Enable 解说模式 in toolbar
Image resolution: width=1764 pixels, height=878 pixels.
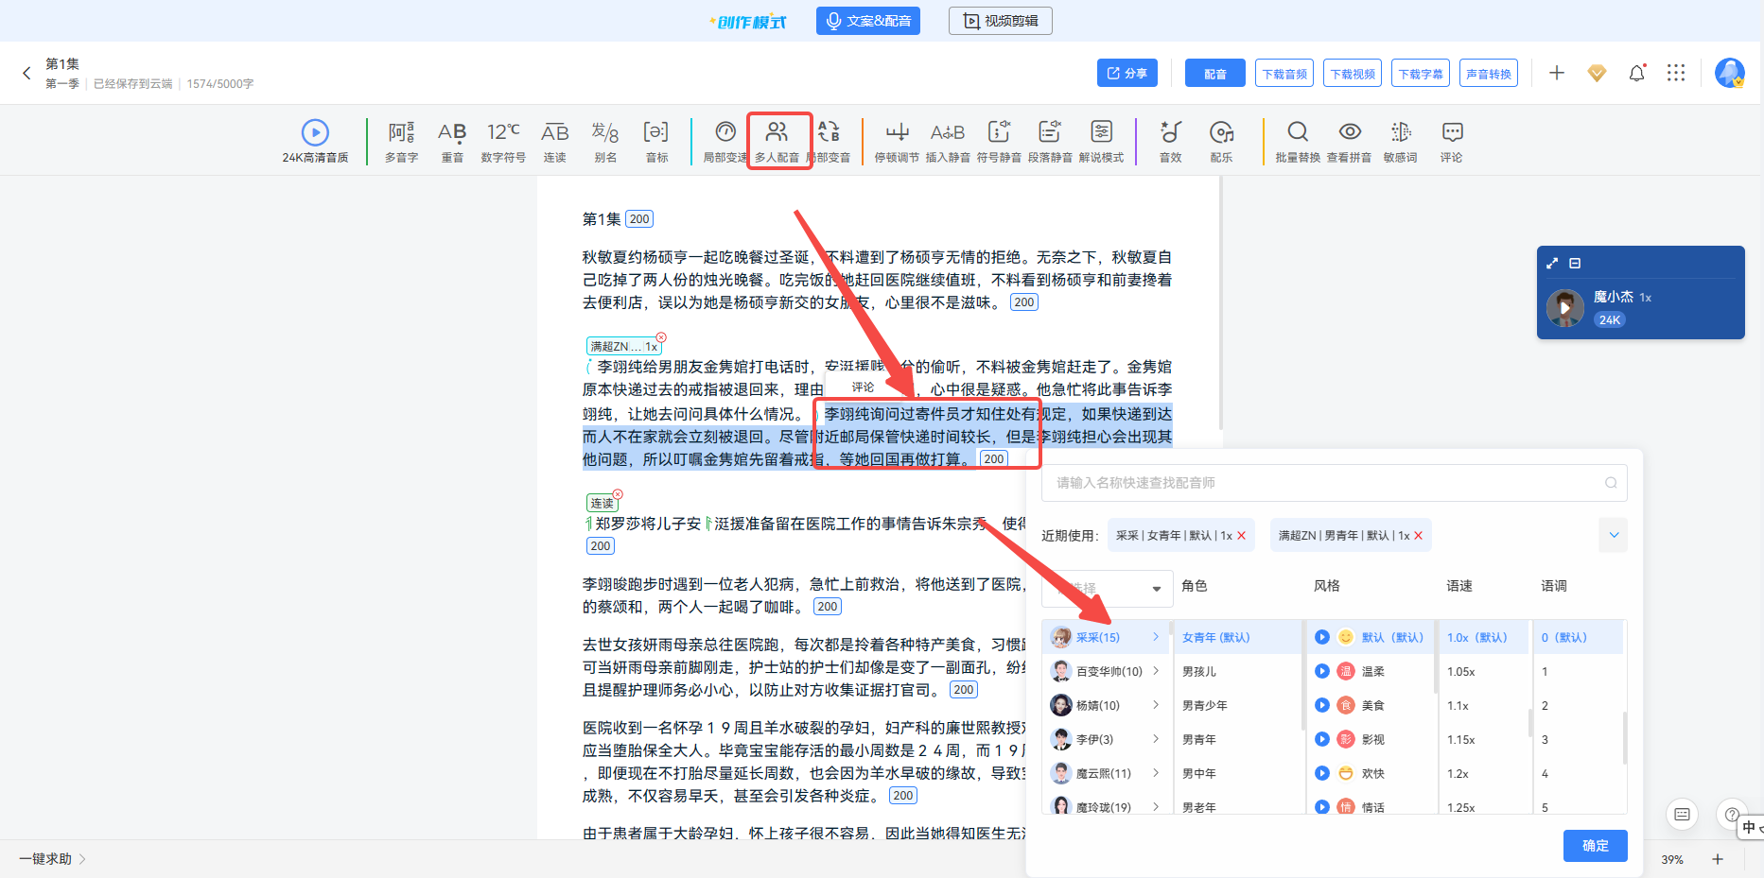click(x=1101, y=142)
